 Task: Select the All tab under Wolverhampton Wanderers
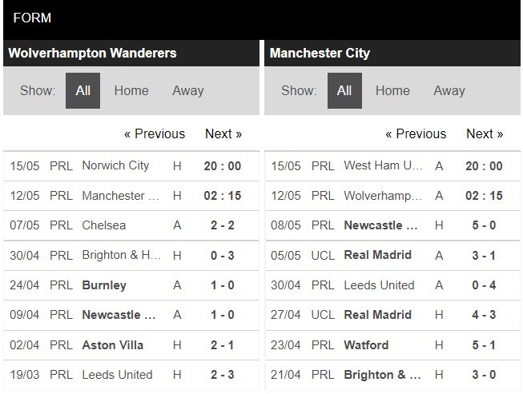point(82,91)
